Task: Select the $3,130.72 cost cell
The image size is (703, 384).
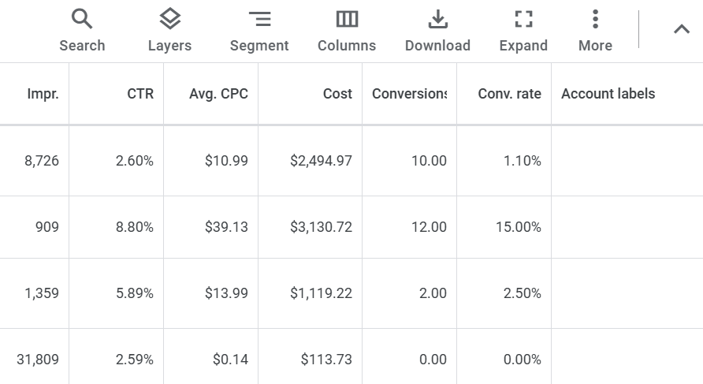Action: click(311, 227)
